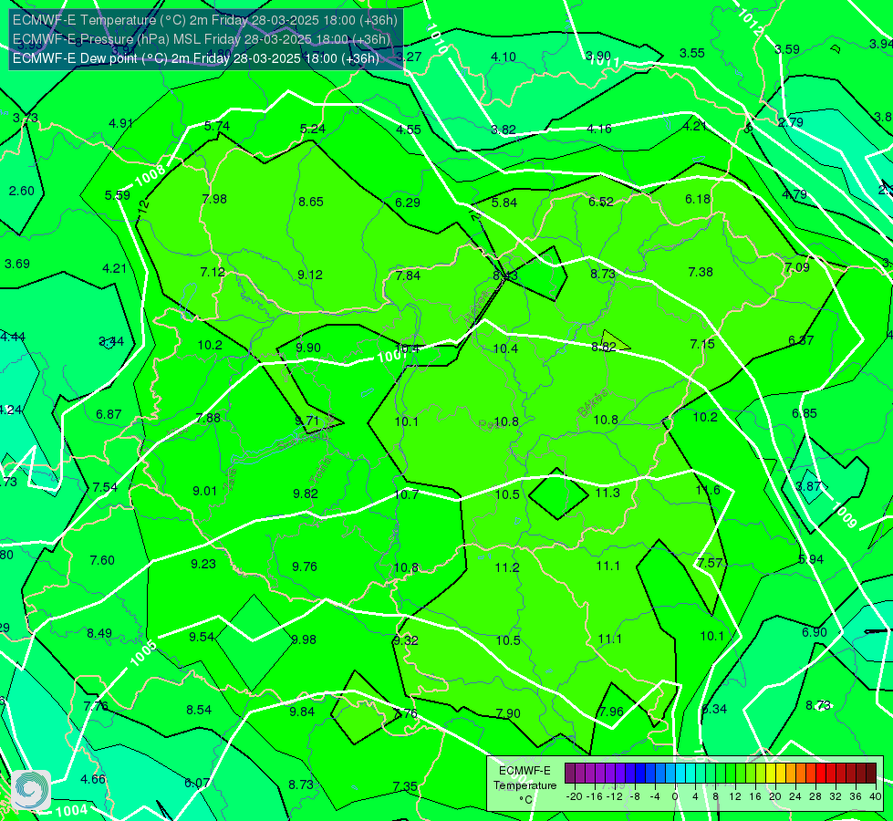Click the temperature value 6.52

click(601, 202)
